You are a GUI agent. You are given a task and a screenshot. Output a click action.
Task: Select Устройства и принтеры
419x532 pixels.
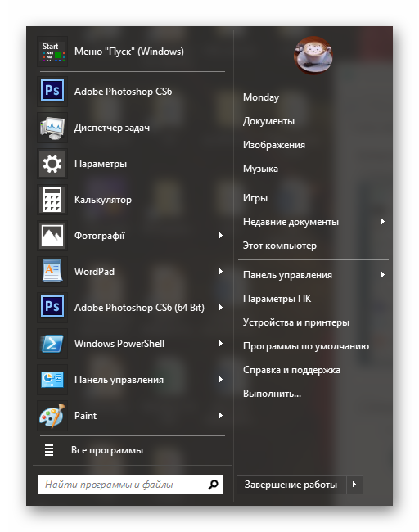[296, 322]
